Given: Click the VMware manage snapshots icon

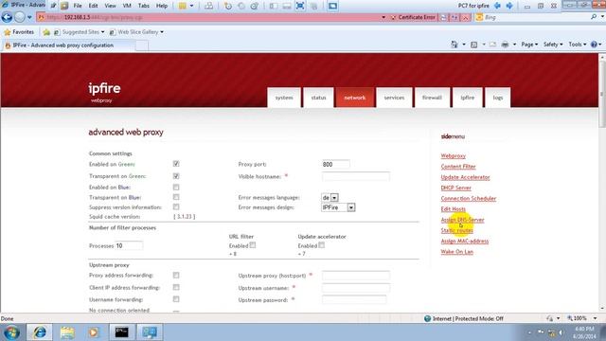Looking at the screenshot, I should (x=255, y=6).
